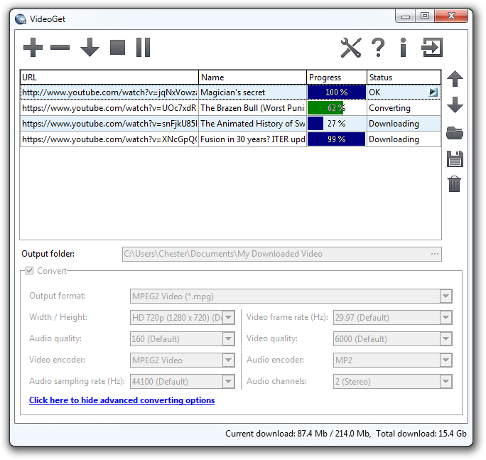Open the Video frame rate dropdown
Image resolution: width=486 pixels, height=460 pixels.
445,318
